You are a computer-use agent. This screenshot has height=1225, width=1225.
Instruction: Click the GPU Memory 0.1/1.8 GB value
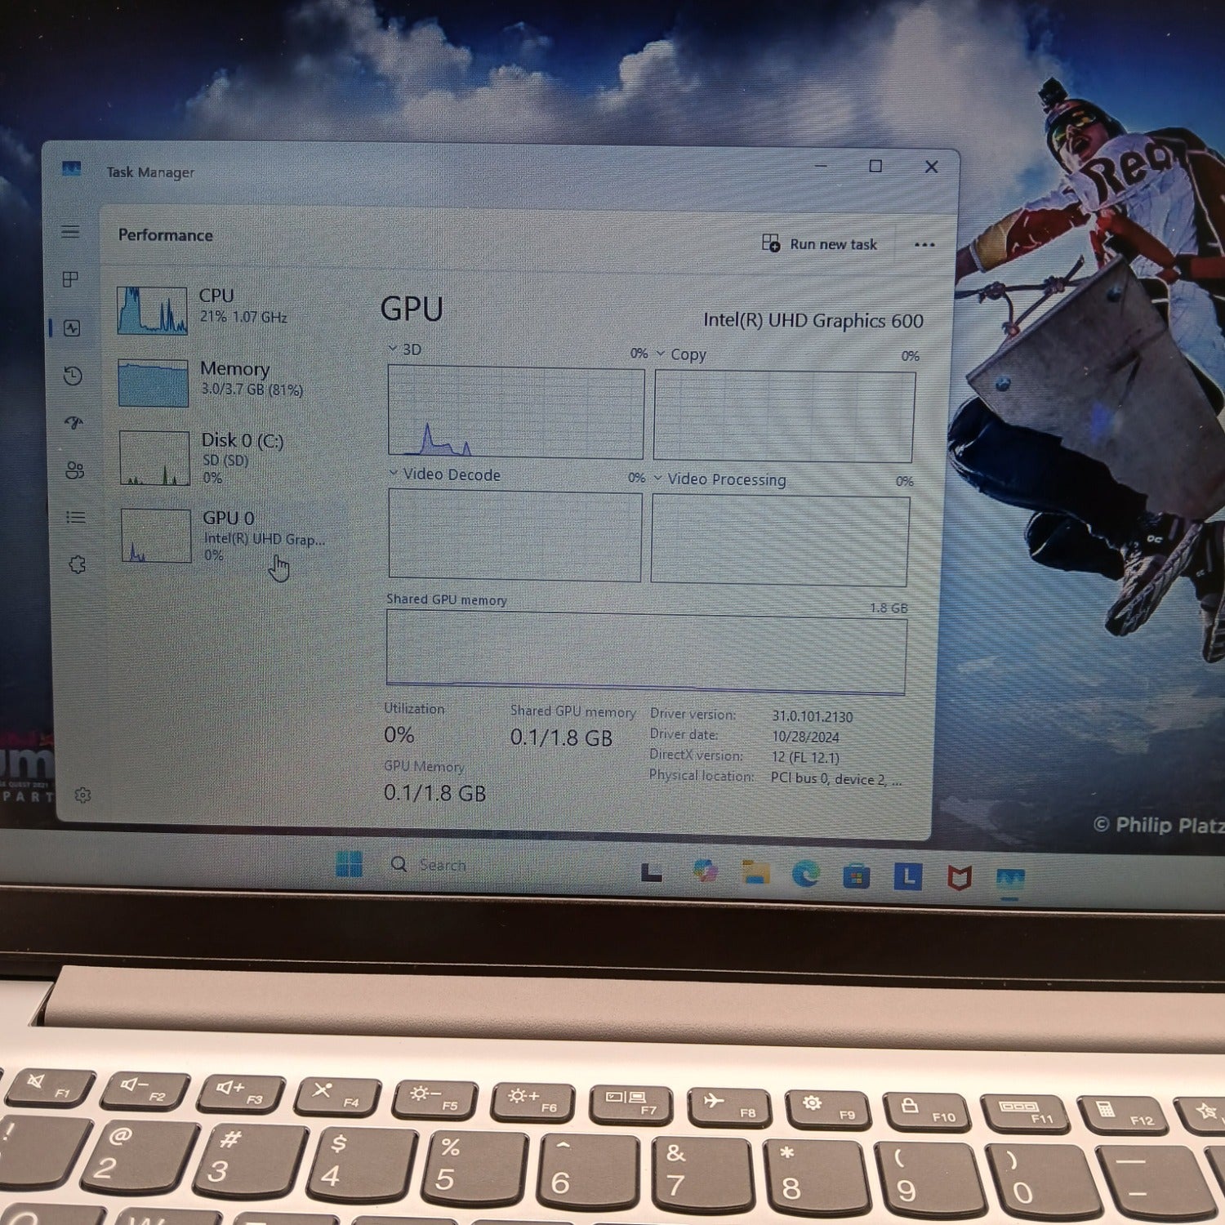434,793
